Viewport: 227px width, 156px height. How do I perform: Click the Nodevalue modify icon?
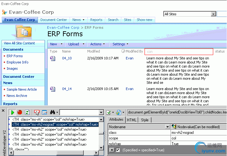(x=174, y=127)
